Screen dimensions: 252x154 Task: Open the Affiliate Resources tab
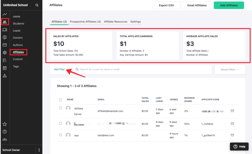point(116,22)
